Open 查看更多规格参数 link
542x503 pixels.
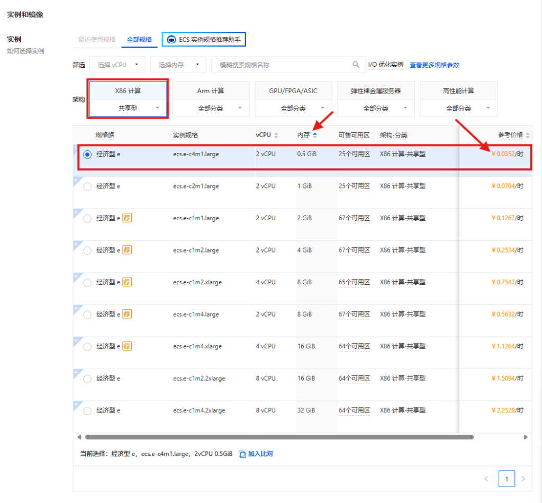click(434, 65)
